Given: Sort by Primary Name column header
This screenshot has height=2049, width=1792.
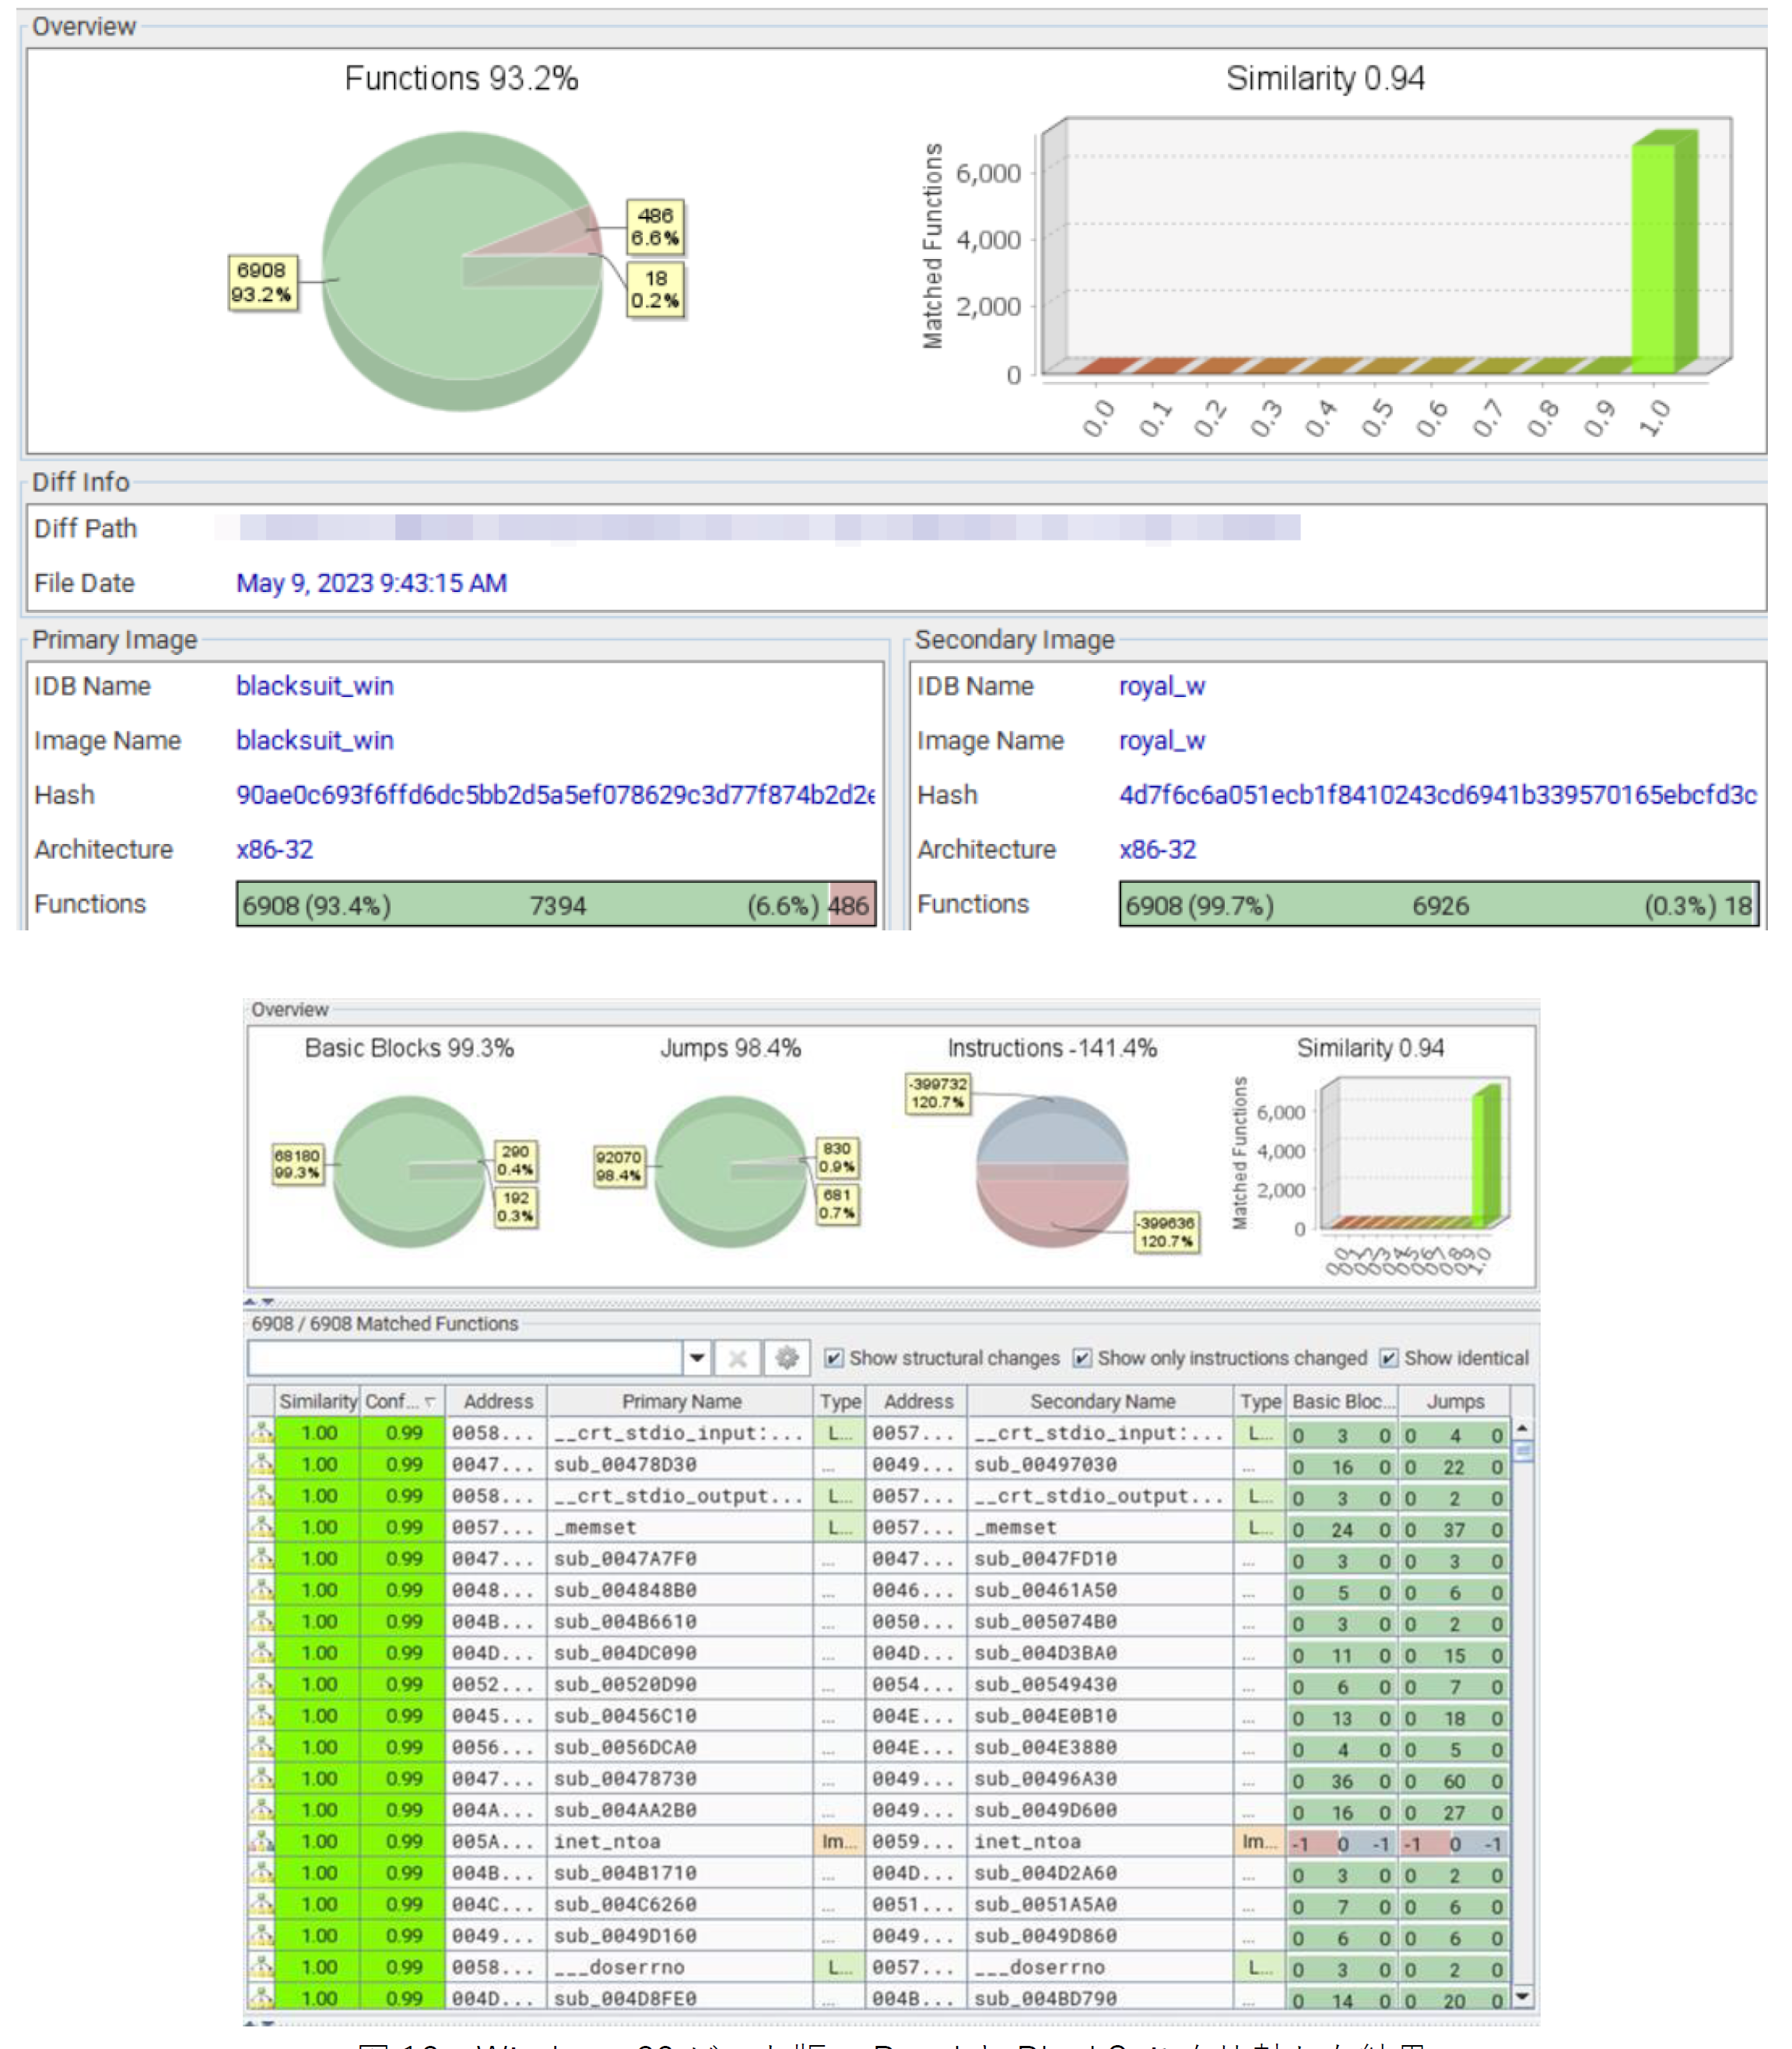Looking at the screenshot, I should click(680, 1401).
